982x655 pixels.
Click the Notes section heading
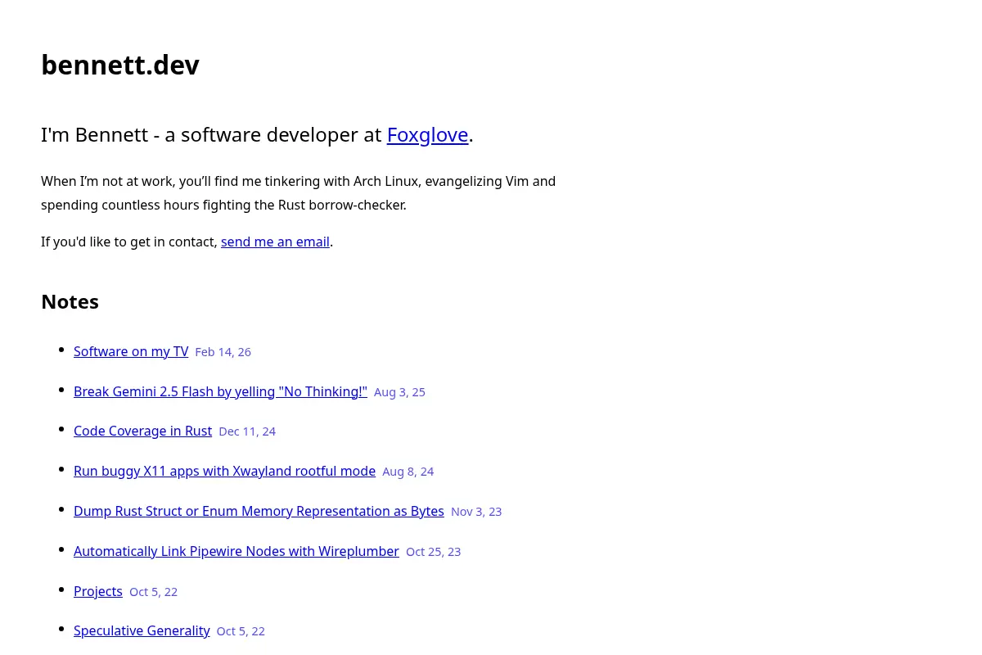point(70,301)
